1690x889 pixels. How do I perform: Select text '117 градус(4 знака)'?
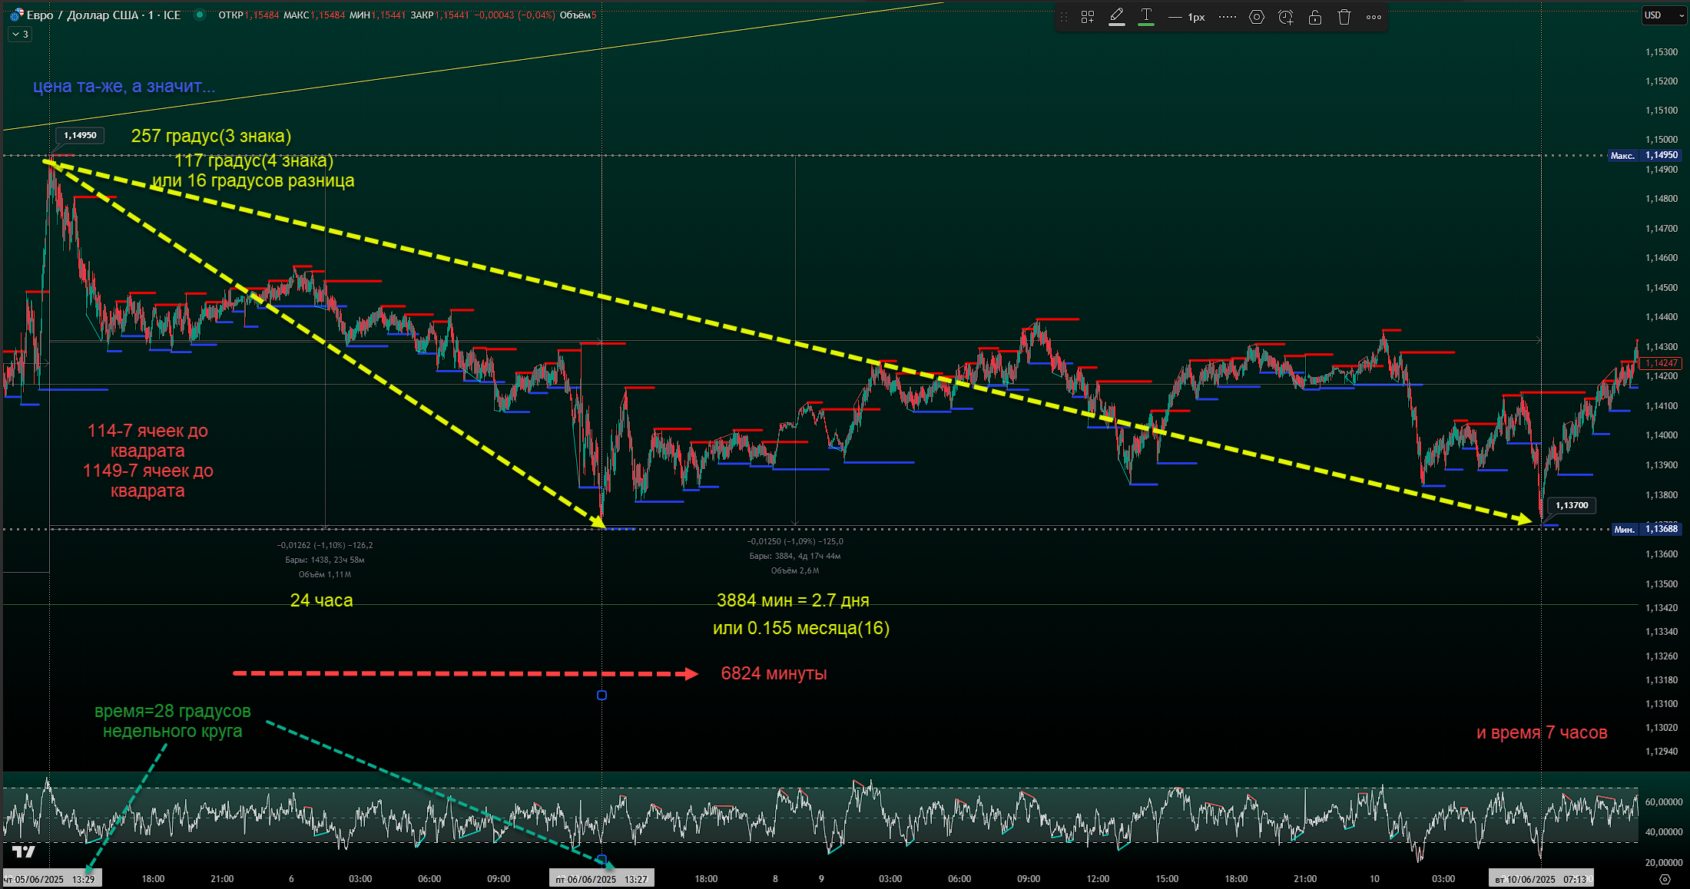(254, 160)
